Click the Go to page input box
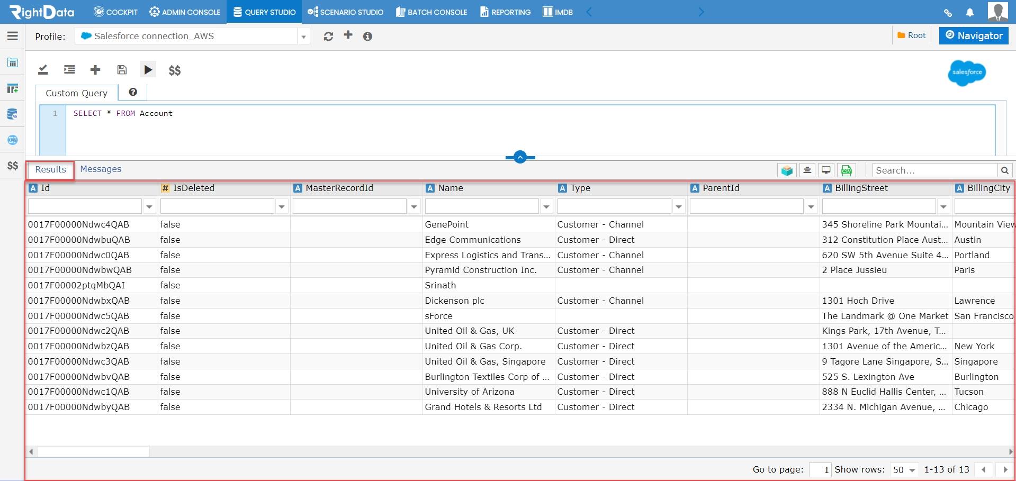 [820, 470]
